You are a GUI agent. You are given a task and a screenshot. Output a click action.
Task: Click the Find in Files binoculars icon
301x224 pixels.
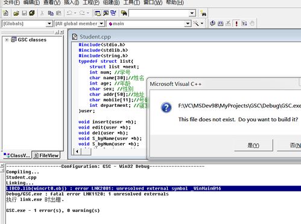click(x=124, y=13)
